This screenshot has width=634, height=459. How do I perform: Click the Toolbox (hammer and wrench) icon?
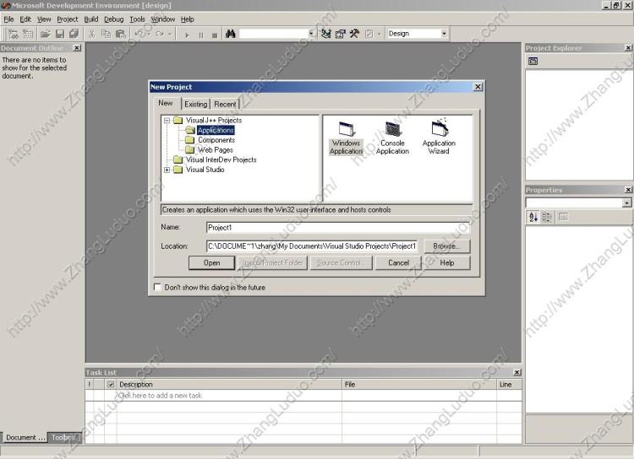354,34
